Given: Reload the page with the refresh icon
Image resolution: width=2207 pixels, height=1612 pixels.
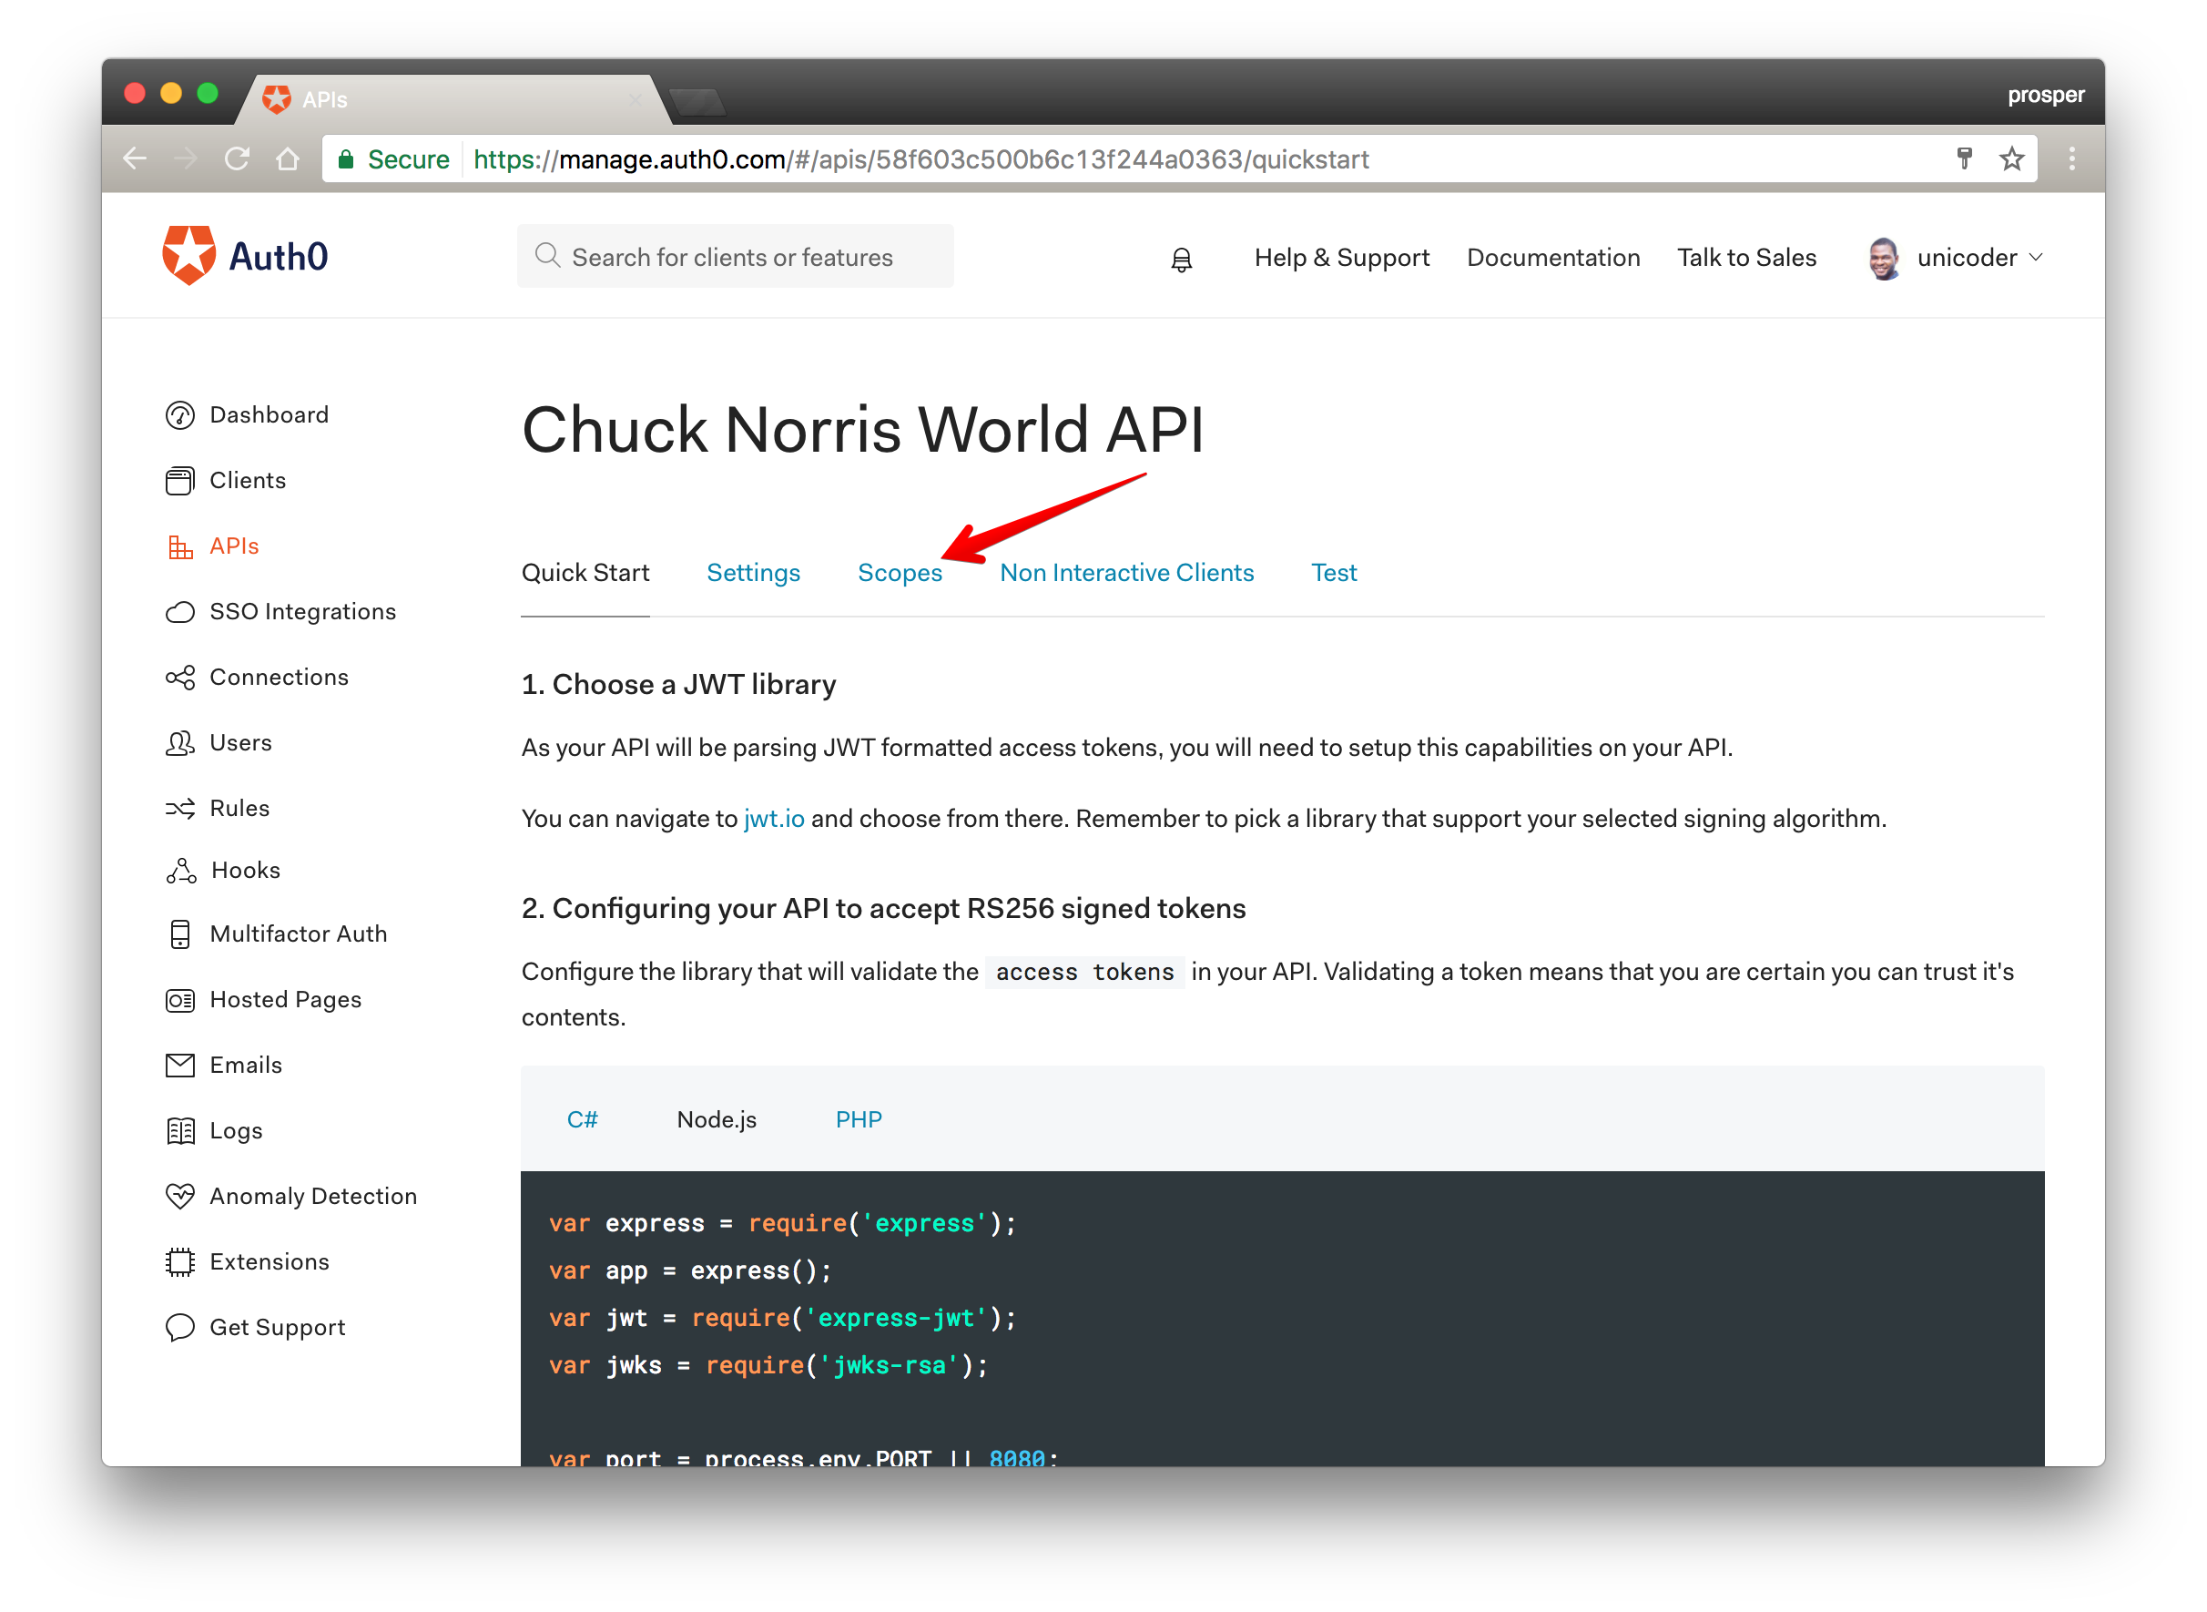Looking at the screenshot, I should 237,158.
